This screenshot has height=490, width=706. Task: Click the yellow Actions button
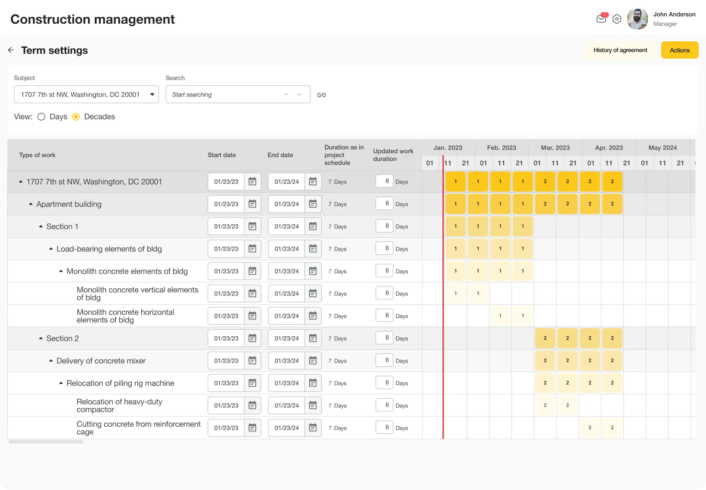pyautogui.click(x=680, y=50)
